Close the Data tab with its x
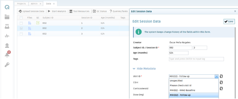238x99 pixels. (x=54, y=4)
